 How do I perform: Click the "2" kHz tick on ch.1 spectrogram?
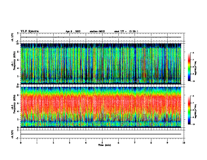click(x=18, y=76)
